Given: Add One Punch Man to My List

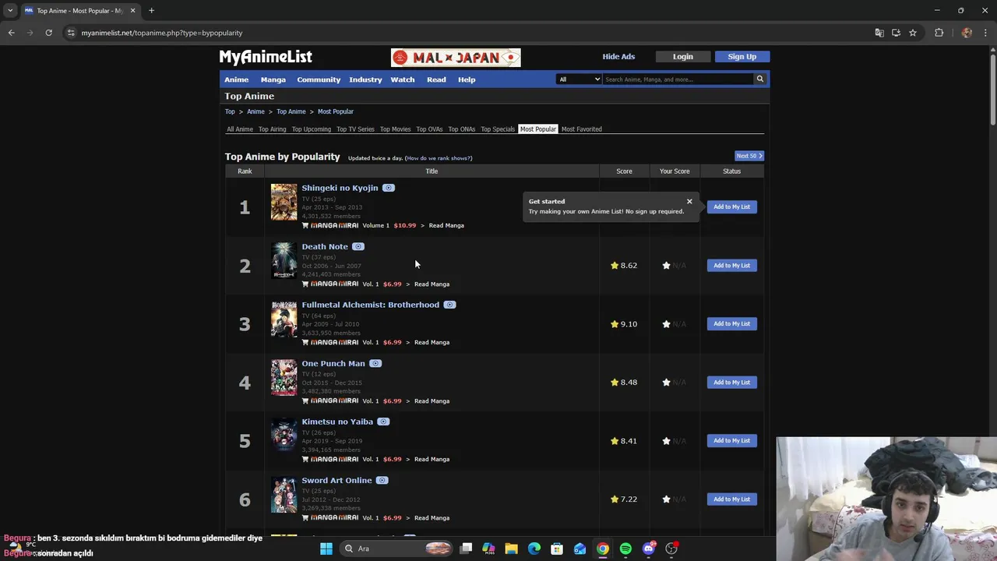Looking at the screenshot, I should tap(732, 383).
